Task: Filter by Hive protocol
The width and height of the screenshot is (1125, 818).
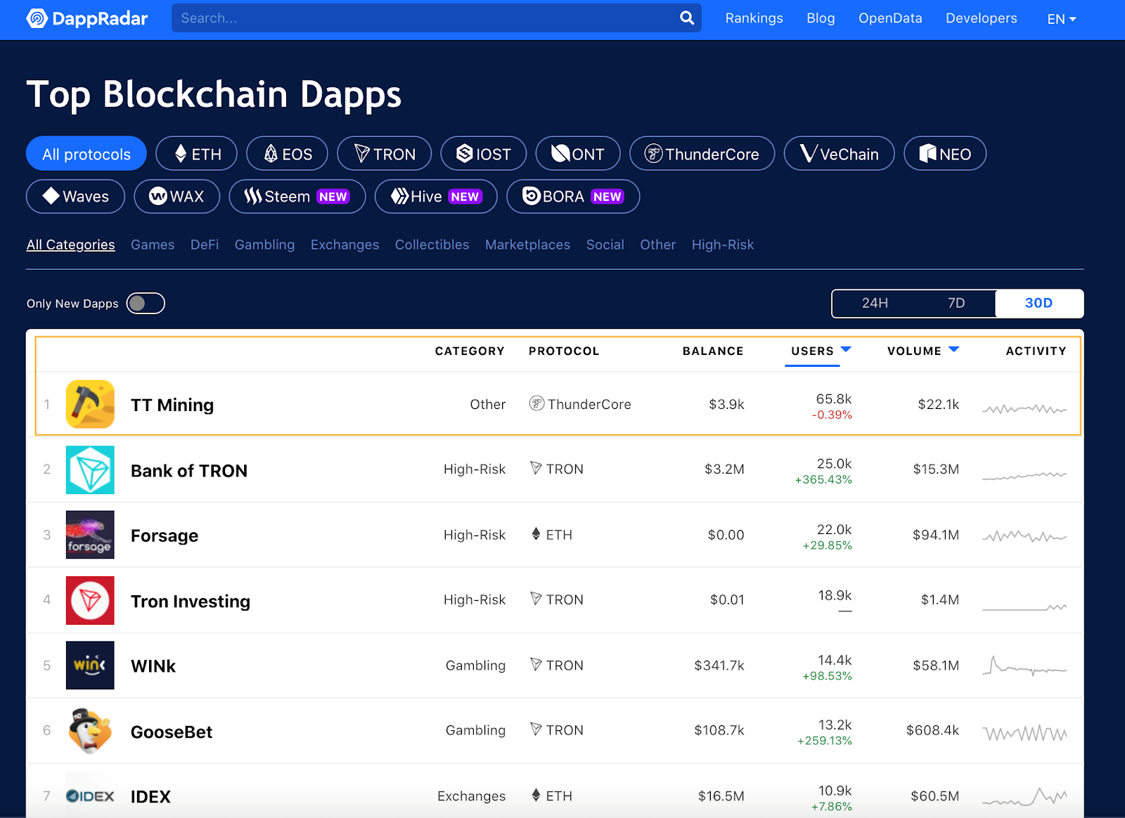Action: (436, 197)
